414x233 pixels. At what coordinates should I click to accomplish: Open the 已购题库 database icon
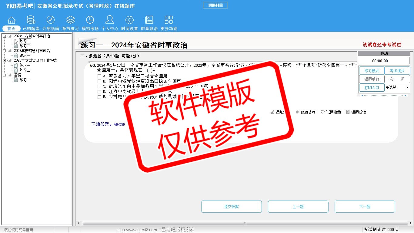[31, 20]
